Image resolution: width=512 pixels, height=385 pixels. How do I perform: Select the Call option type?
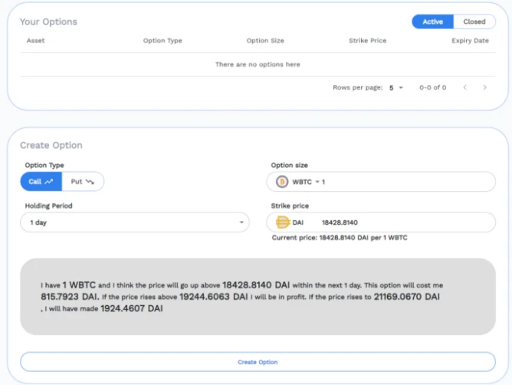41,182
